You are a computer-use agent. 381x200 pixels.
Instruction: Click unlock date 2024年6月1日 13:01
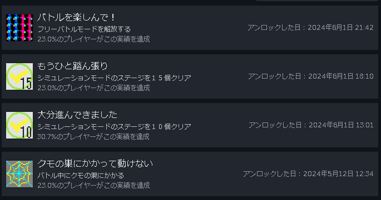(x=311, y=125)
